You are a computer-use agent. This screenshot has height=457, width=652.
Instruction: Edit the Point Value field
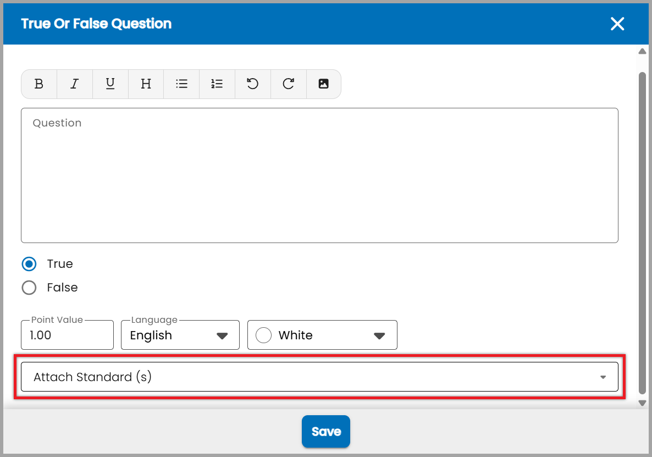pyautogui.click(x=68, y=335)
